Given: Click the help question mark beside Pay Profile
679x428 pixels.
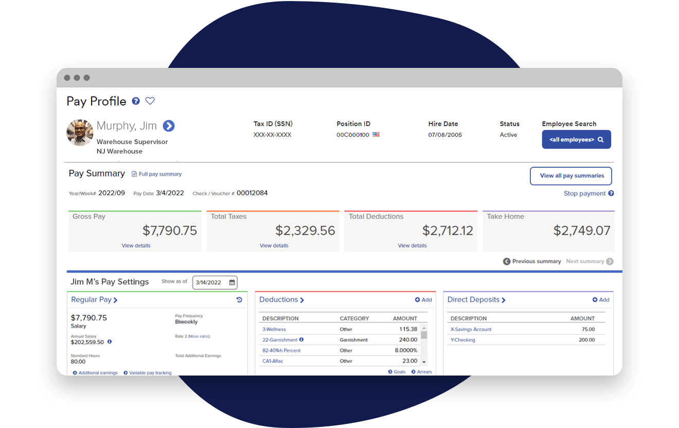Looking at the screenshot, I should click(136, 101).
